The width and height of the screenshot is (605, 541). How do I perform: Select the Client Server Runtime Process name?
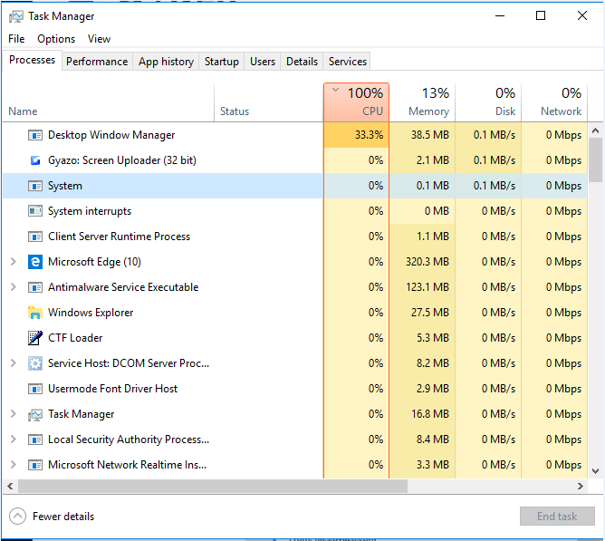point(119,237)
